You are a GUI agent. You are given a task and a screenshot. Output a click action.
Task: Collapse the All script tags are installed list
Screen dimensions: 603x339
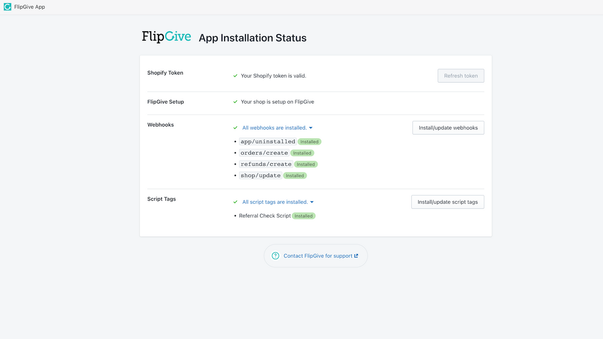pyautogui.click(x=278, y=202)
